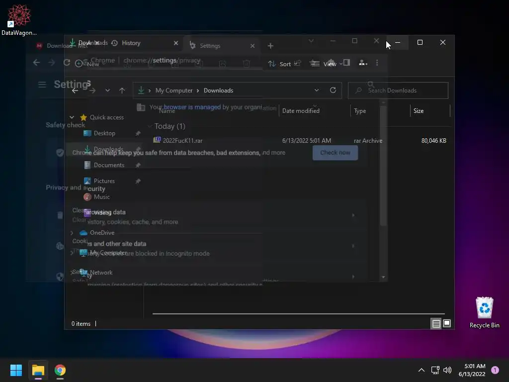
Task: Sort files by the Type column
Action: click(360, 111)
